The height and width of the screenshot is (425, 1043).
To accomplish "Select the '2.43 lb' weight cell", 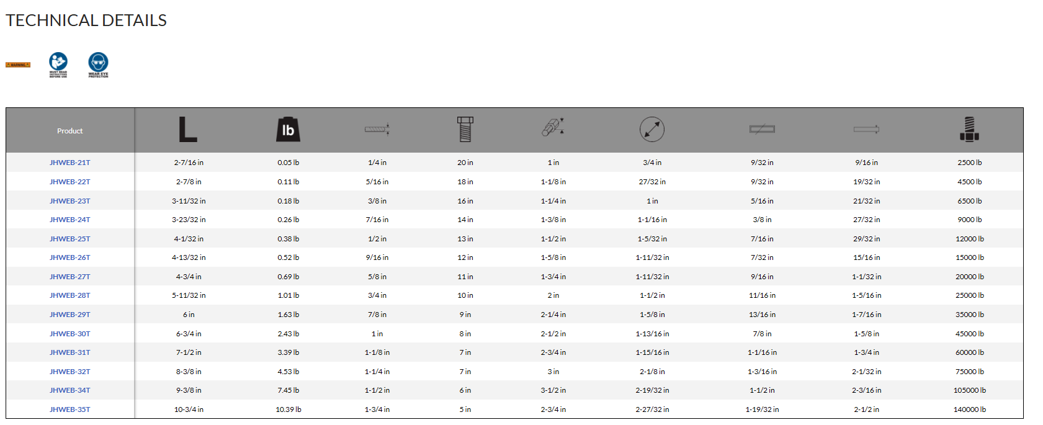I will (x=288, y=334).
